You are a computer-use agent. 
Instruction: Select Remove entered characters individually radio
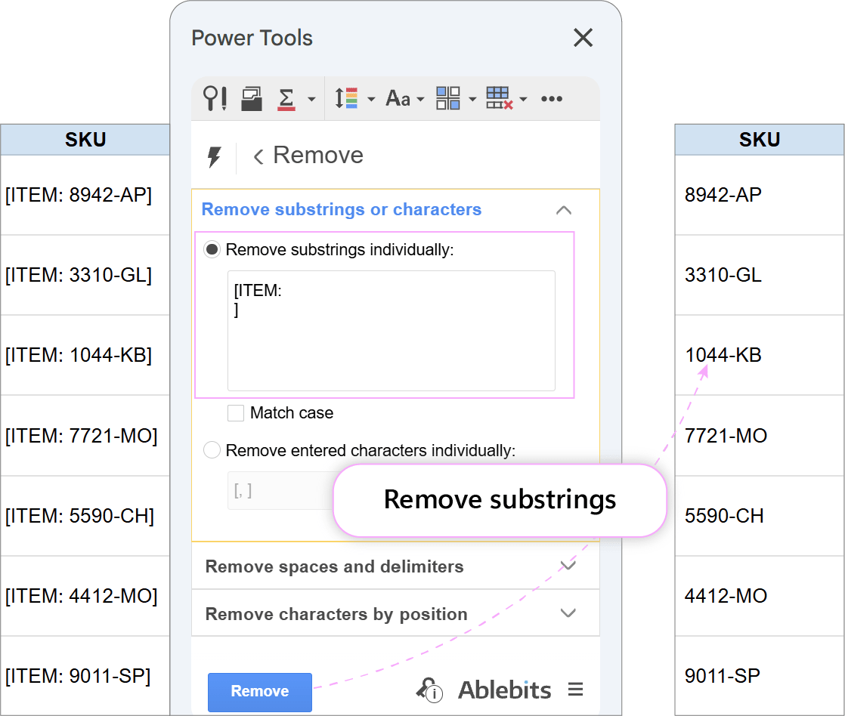click(x=212, y=450)
